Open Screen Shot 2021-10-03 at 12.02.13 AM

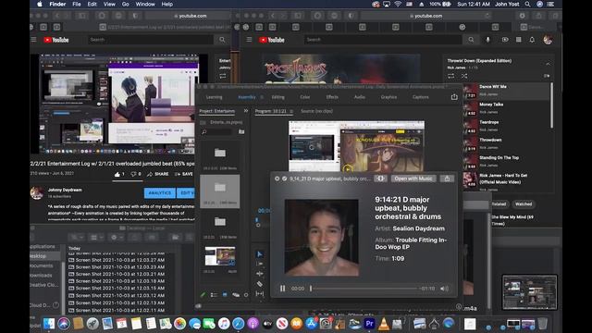click(119, 302)
